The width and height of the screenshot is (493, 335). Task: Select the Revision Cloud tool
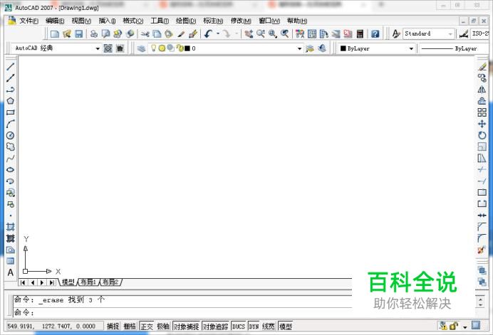[11, 147]
